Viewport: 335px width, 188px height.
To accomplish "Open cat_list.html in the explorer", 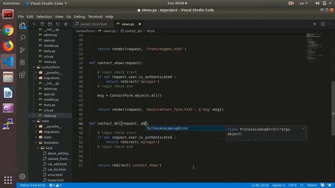I will point(57,169).
